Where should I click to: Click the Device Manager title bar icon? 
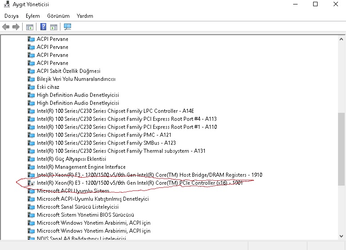pyautogui.click(x=7, y=4)
